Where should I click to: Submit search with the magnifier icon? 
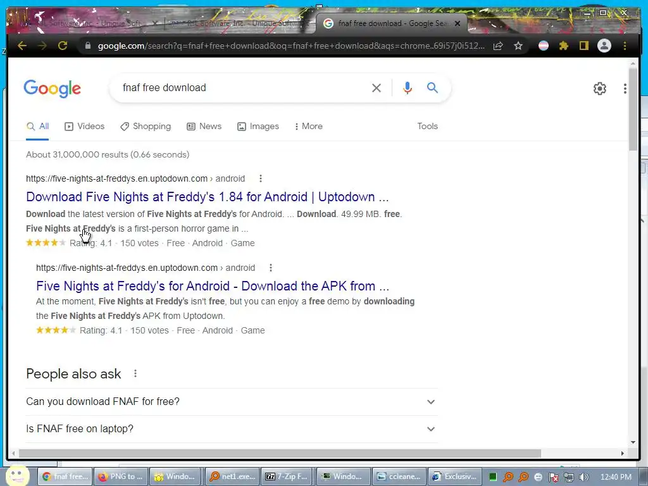(432, 87)
